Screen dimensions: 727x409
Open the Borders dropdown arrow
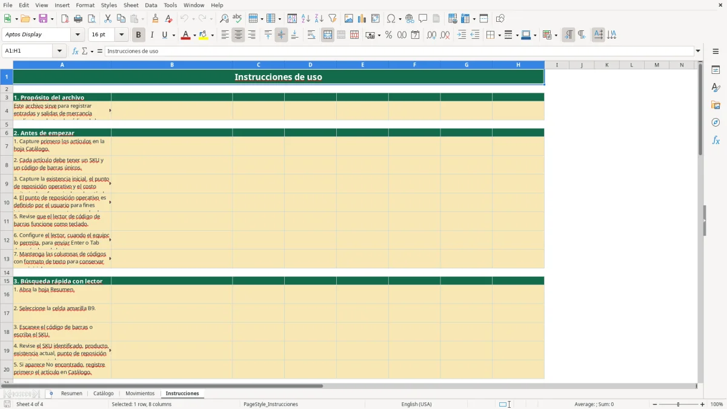(499, 35)
